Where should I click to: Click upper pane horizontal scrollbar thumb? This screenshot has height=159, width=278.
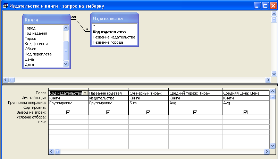point(11,80)
